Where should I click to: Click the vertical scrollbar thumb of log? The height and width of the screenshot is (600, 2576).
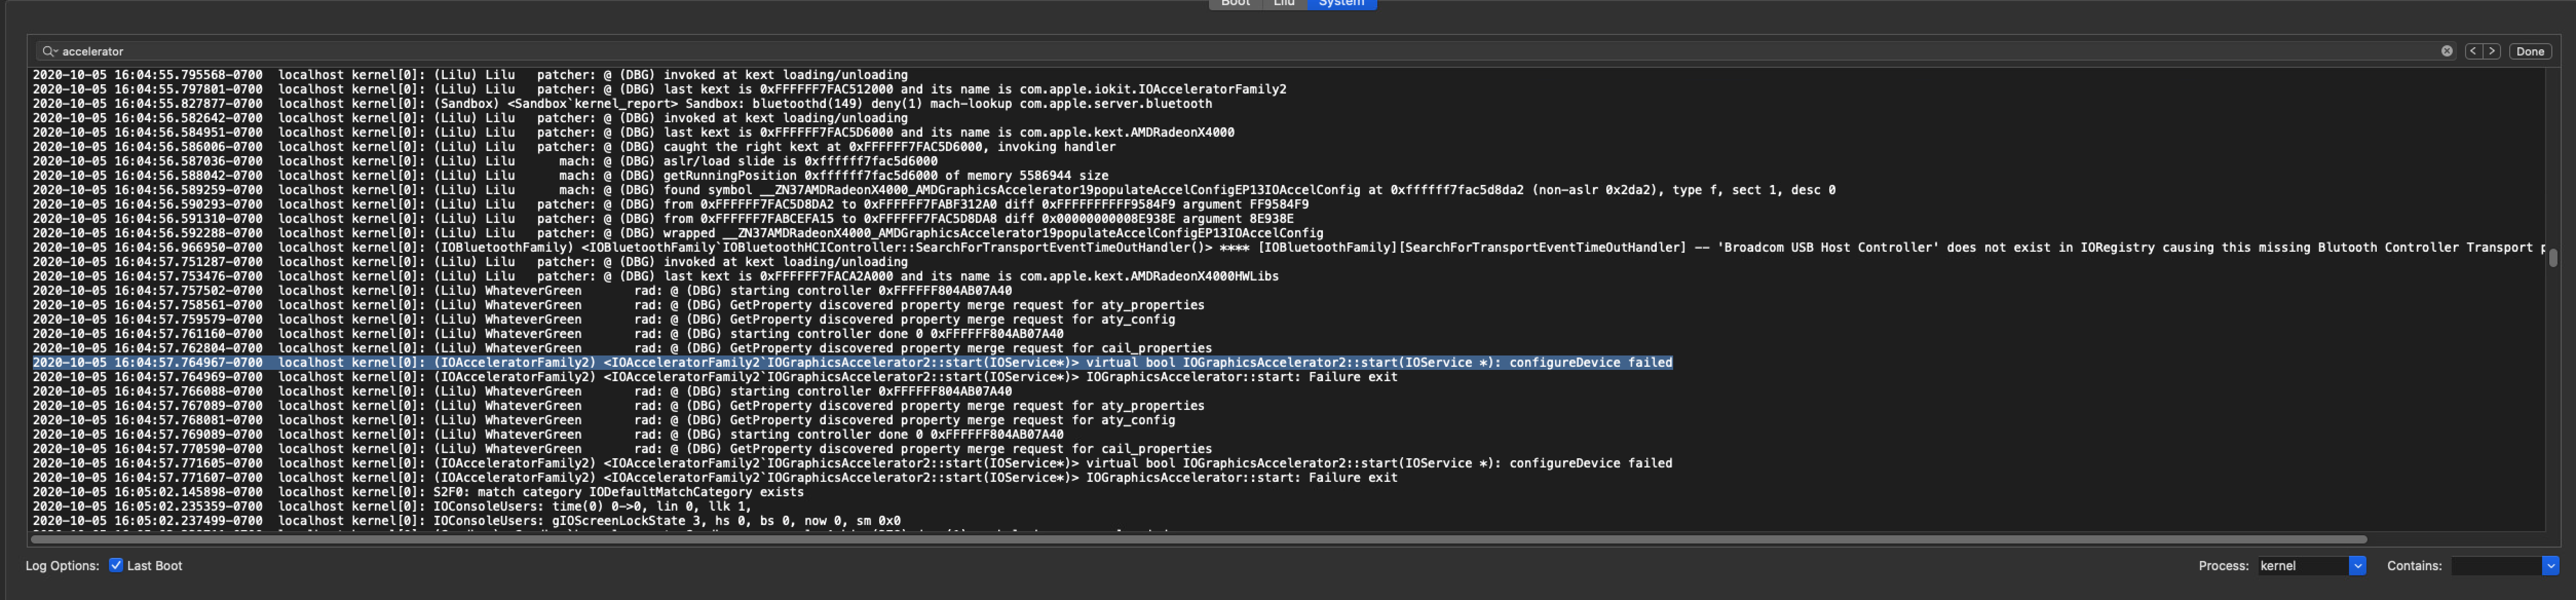(x=2552, y=258)
